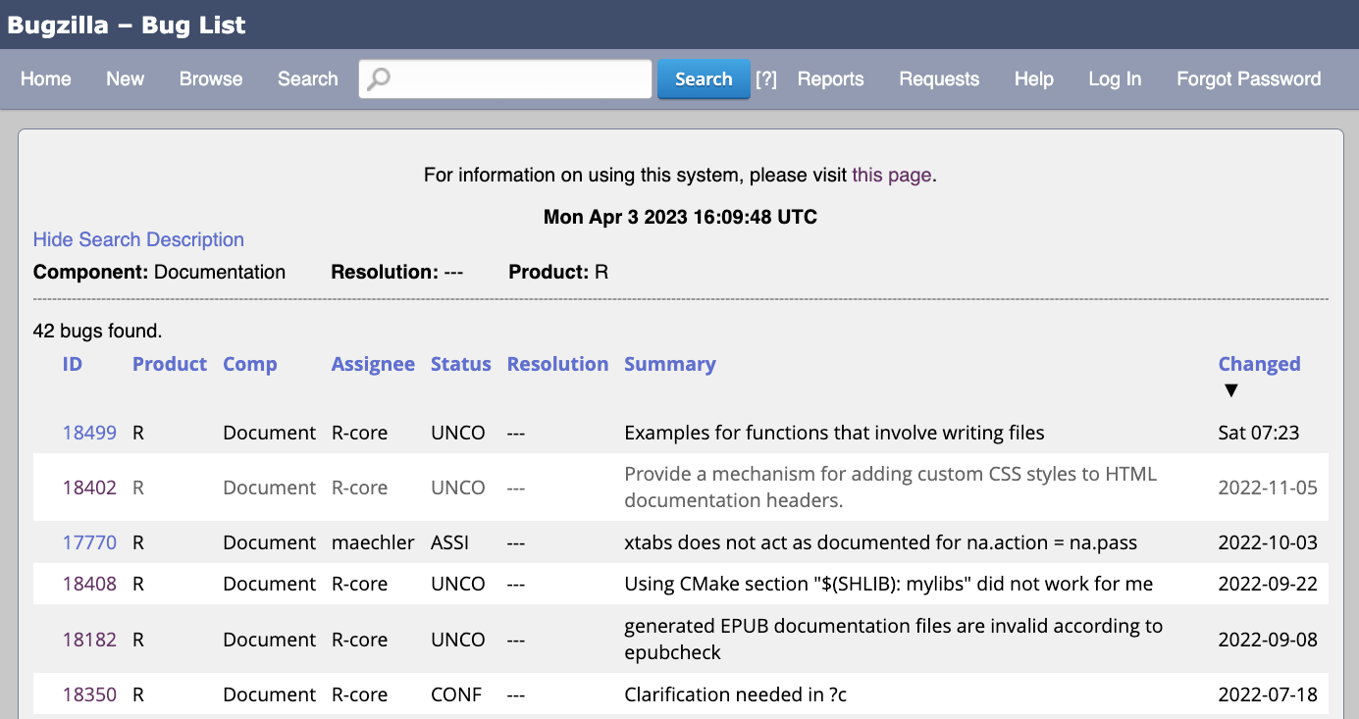Open bug 17770 assigned to maechler

(x=89, y=542)
